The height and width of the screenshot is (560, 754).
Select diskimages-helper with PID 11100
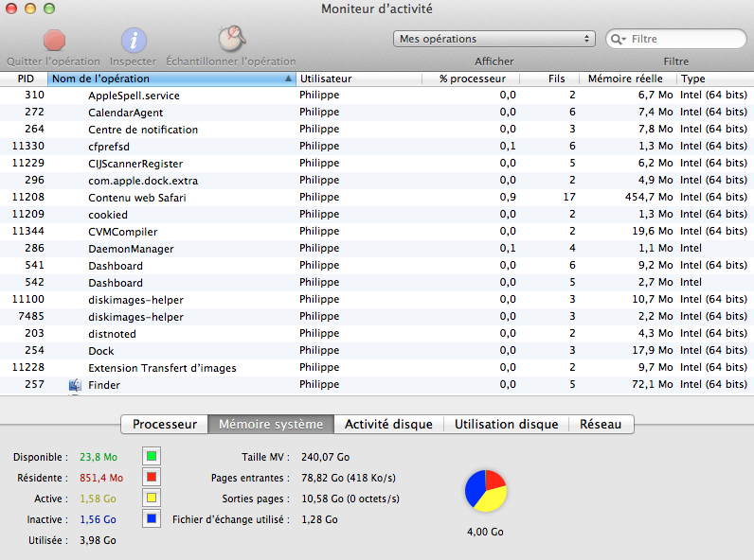click(377, 300)
